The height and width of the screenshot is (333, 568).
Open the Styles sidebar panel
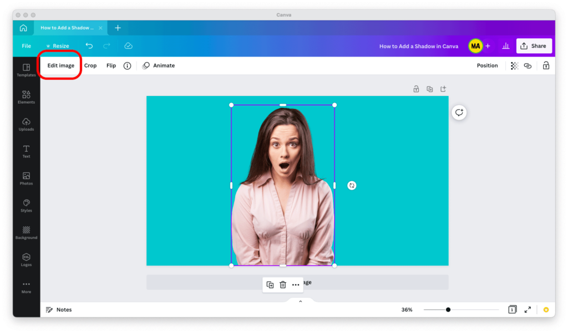(x=27, y=206)
